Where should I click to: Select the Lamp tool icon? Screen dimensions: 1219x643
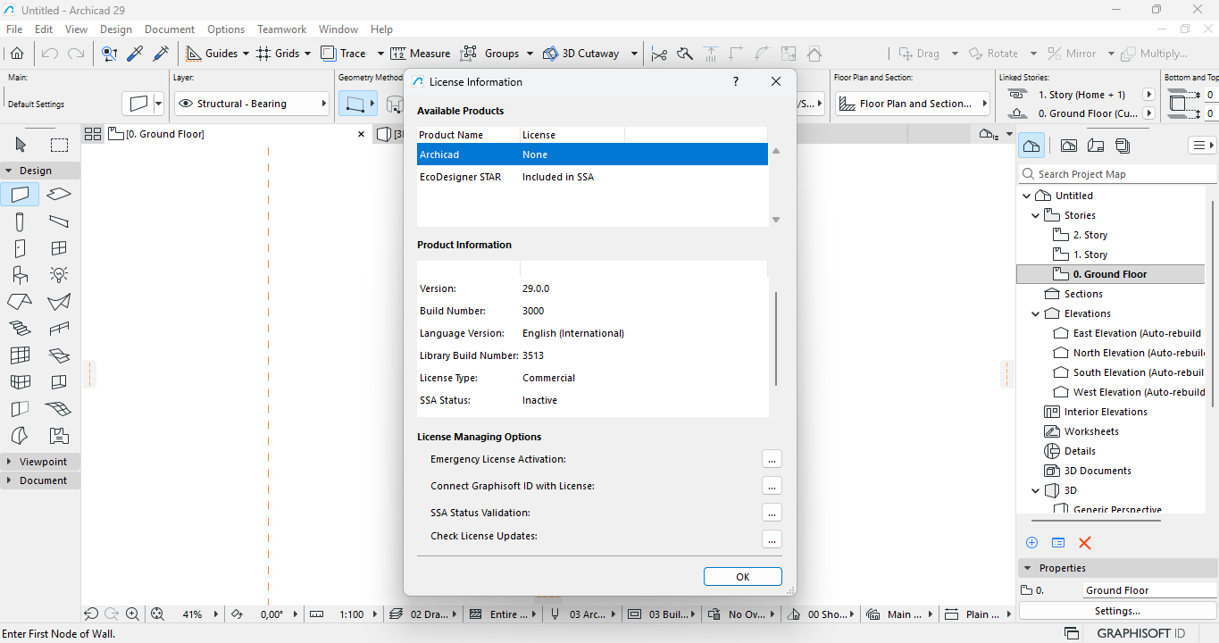tap(59, 275)
